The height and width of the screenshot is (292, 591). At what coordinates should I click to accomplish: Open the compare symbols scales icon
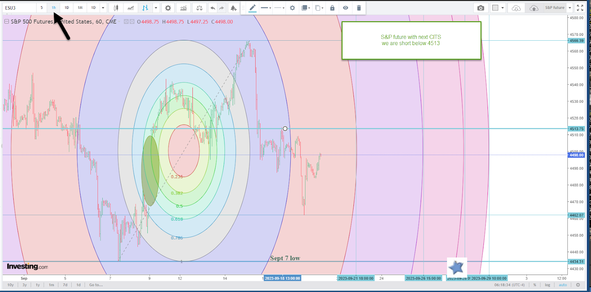pyautogui.click(x=199, y=8)
